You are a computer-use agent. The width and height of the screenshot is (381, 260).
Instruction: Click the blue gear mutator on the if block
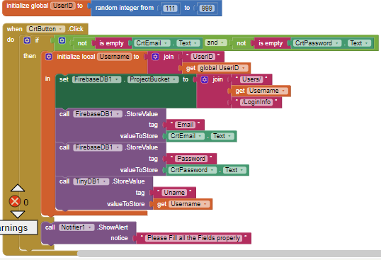27,40
